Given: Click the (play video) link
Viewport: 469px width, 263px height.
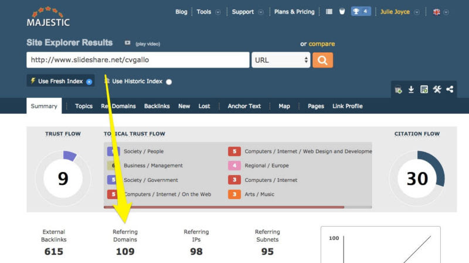Looking at the screenshot, I should click(x=148, y=43).
